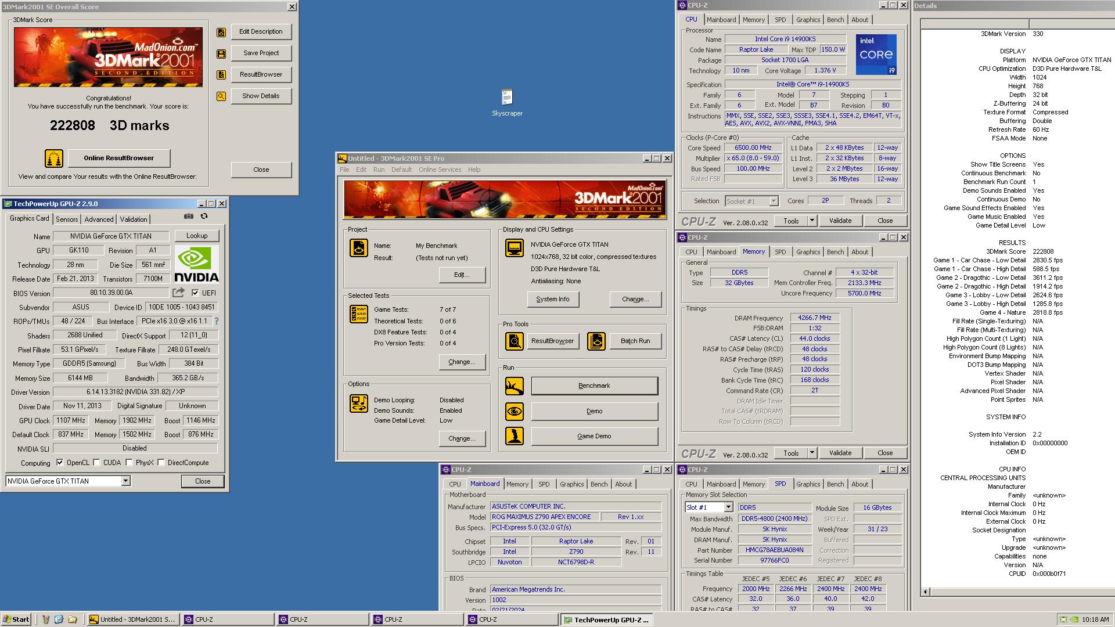This screenshot has width=1115, height=627.
Task: Toggle the DirectCompute checkbox
Action: pos(161,463)
